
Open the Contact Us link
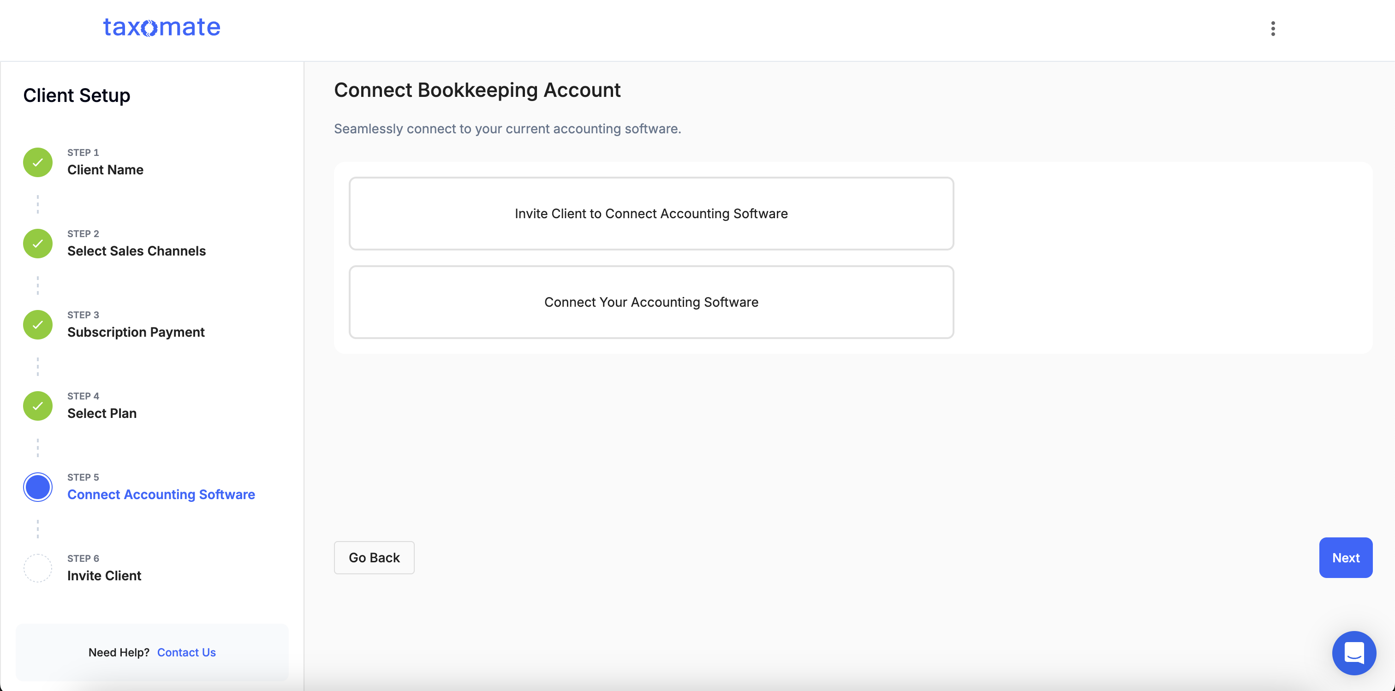186,652
